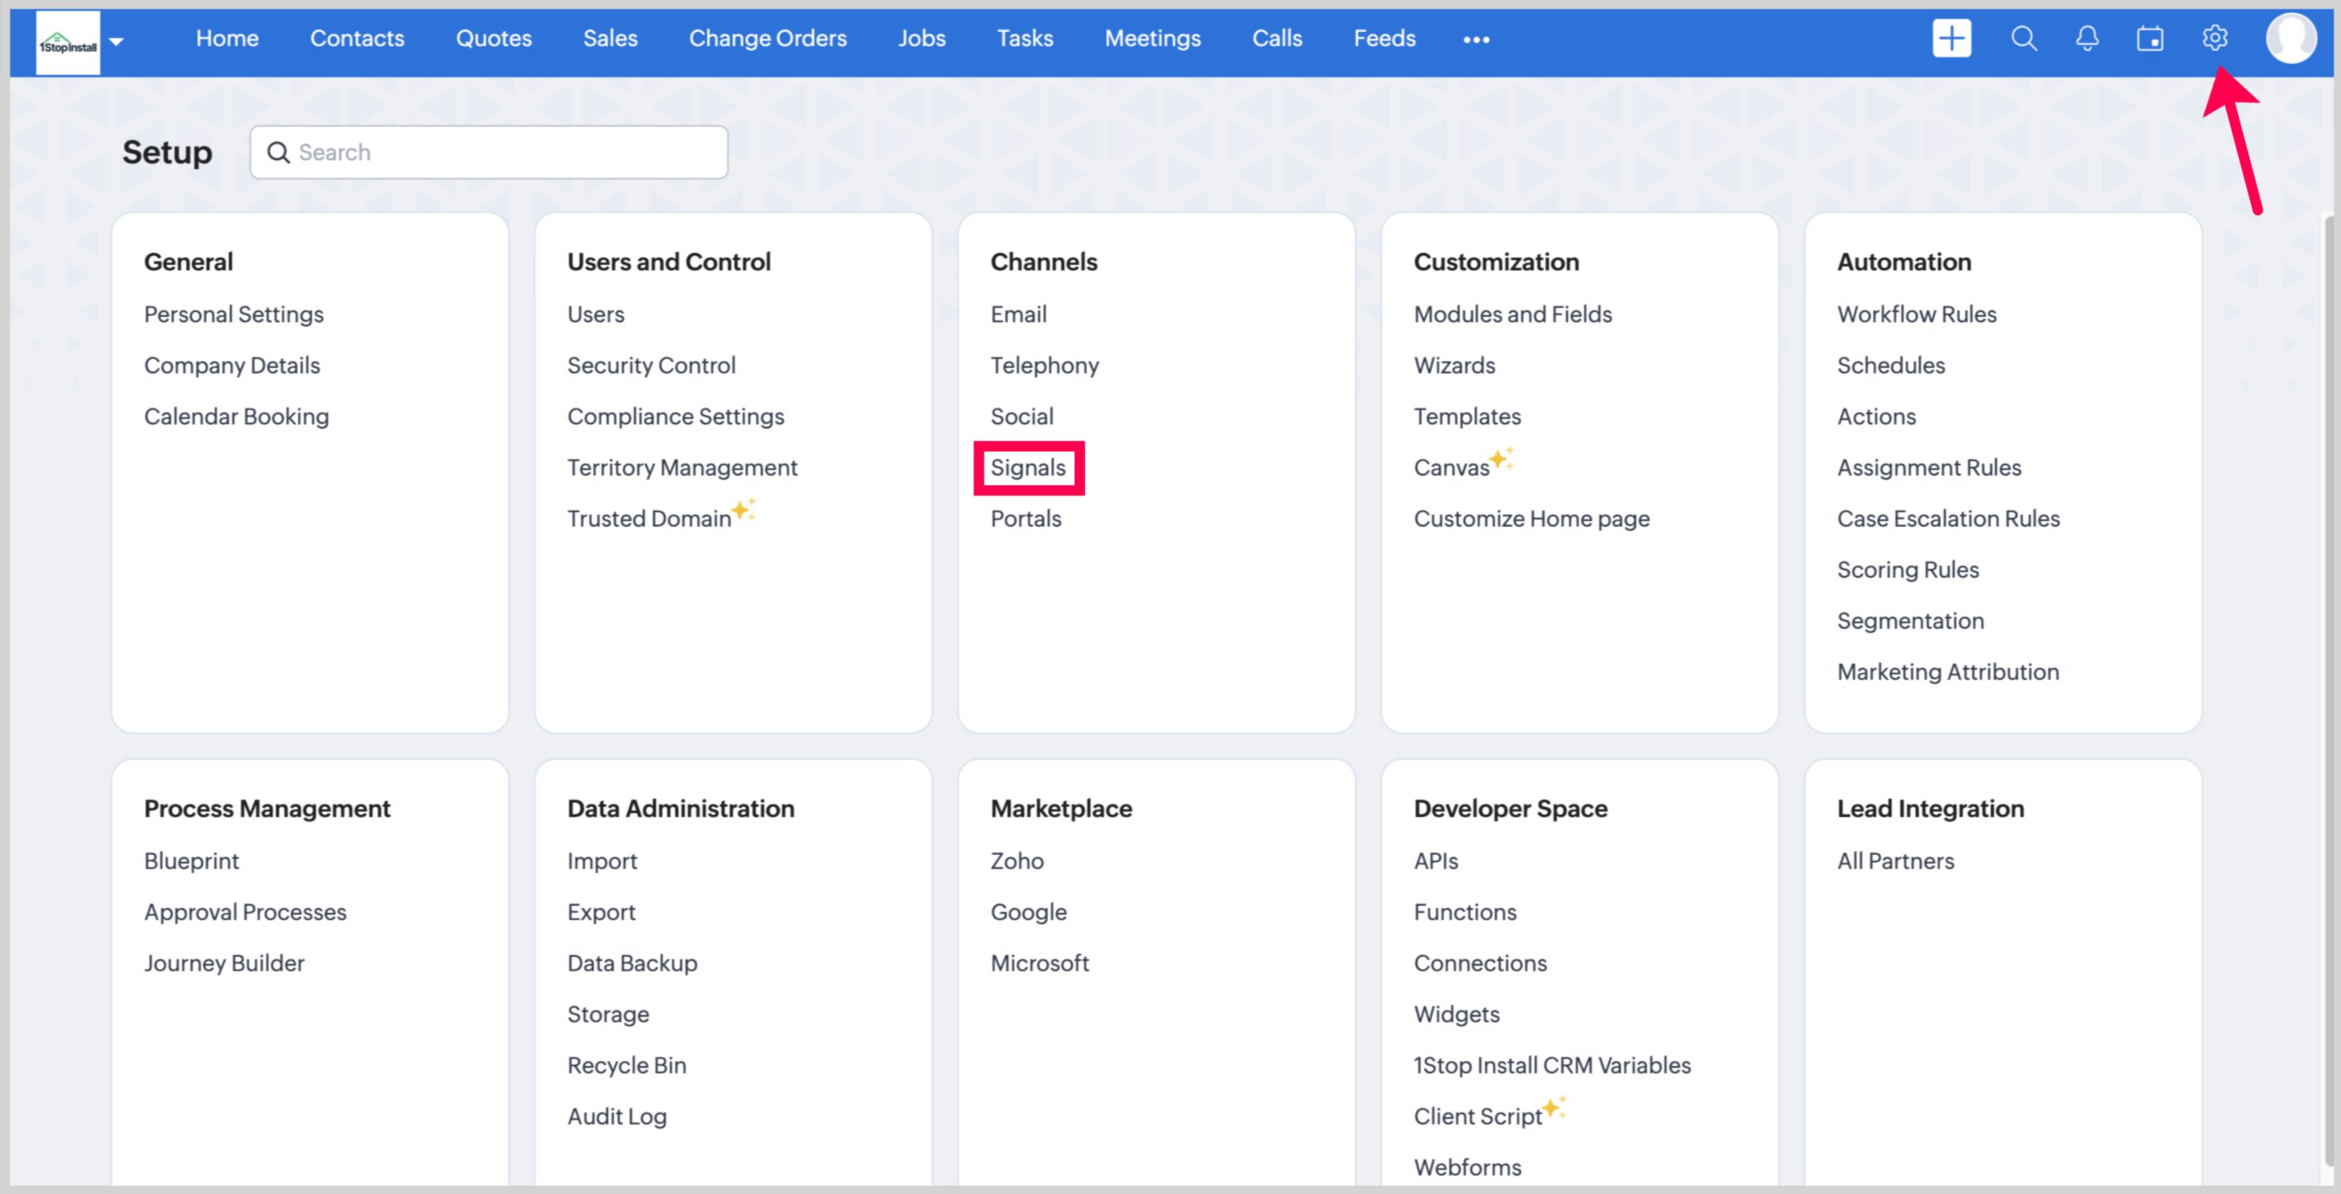This screenshot has width=2341, height=1194.
Task: Open Signals under Channels
Action: [1028, 468]
